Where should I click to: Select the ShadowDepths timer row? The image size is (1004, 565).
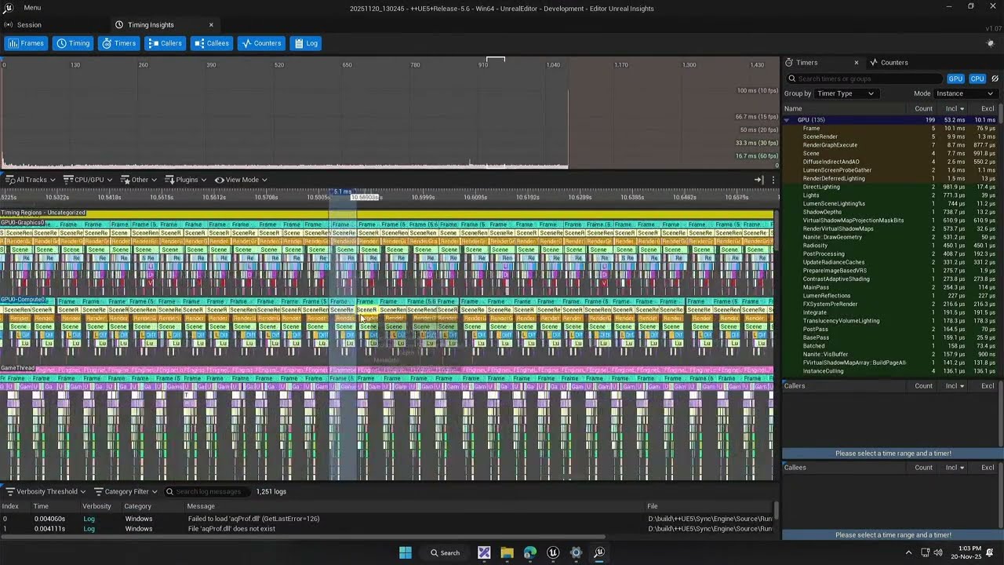[x=889, y=212]
